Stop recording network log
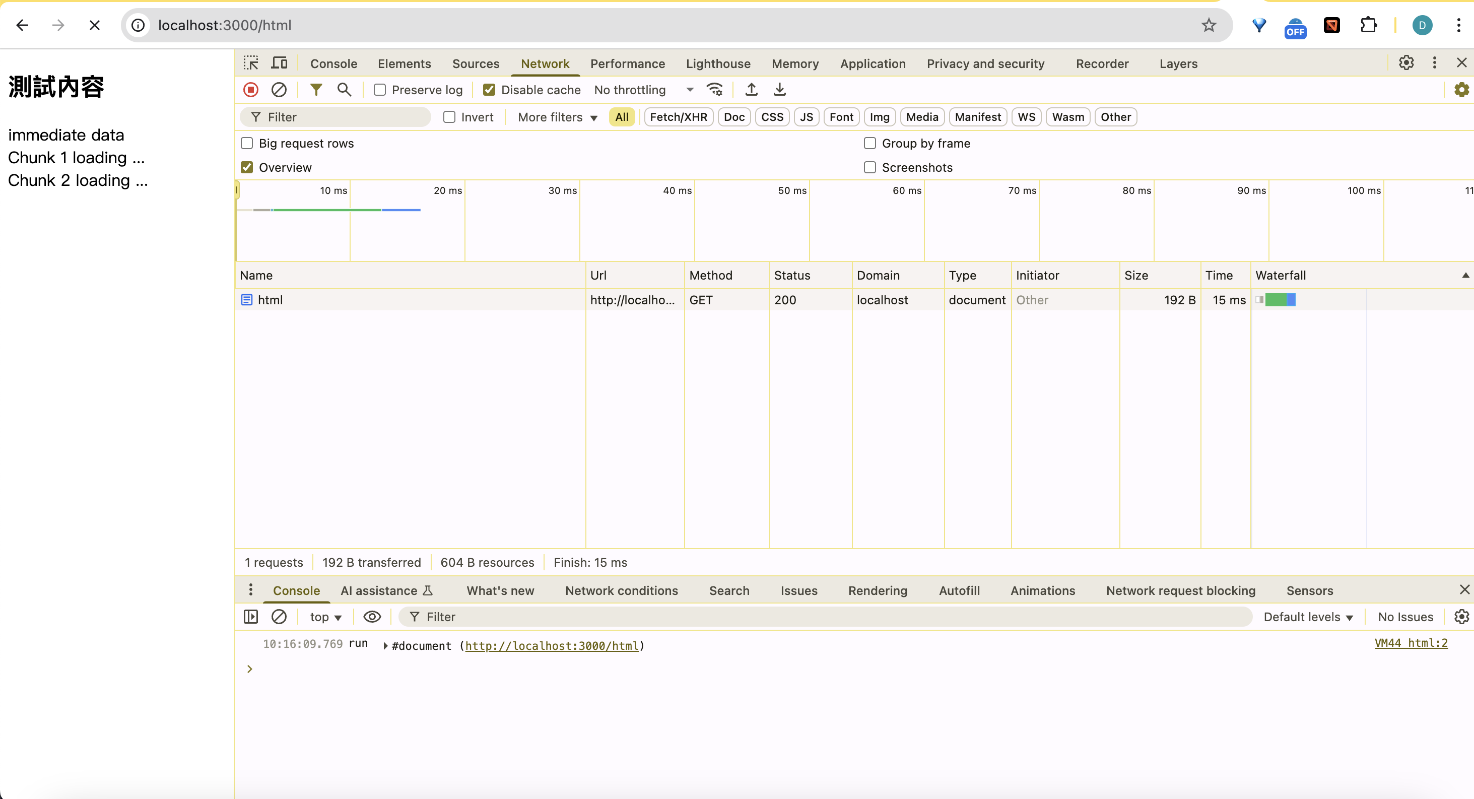The height and width of the screenshot is (799, 1474). (x=251, y=90)
